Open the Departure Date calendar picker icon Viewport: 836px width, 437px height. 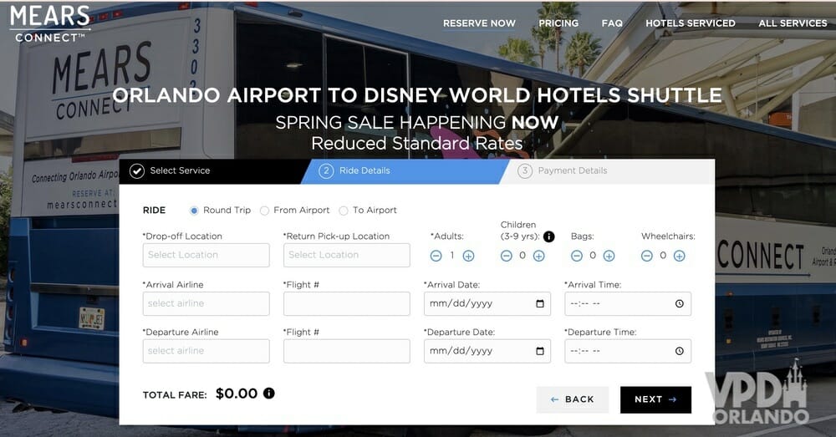(x=540, y=351)
